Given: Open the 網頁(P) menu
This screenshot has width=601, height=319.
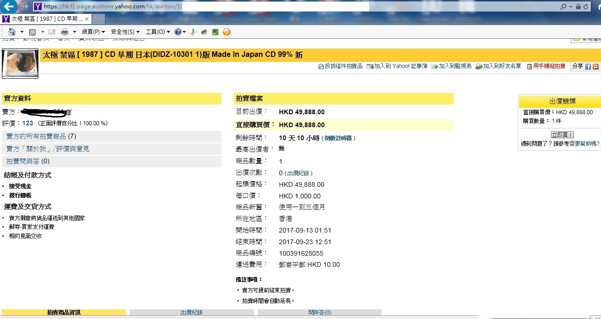Looking at the screenshot, I should coord(93,32).
